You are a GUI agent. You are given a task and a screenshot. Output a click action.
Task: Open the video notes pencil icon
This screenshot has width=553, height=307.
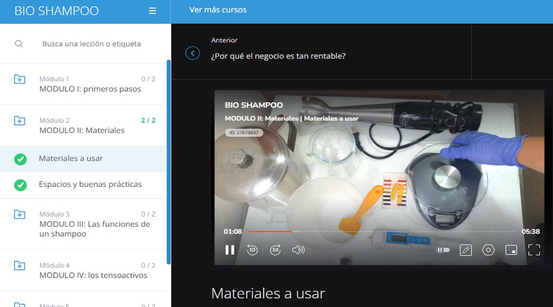click(x=465, y=250)
